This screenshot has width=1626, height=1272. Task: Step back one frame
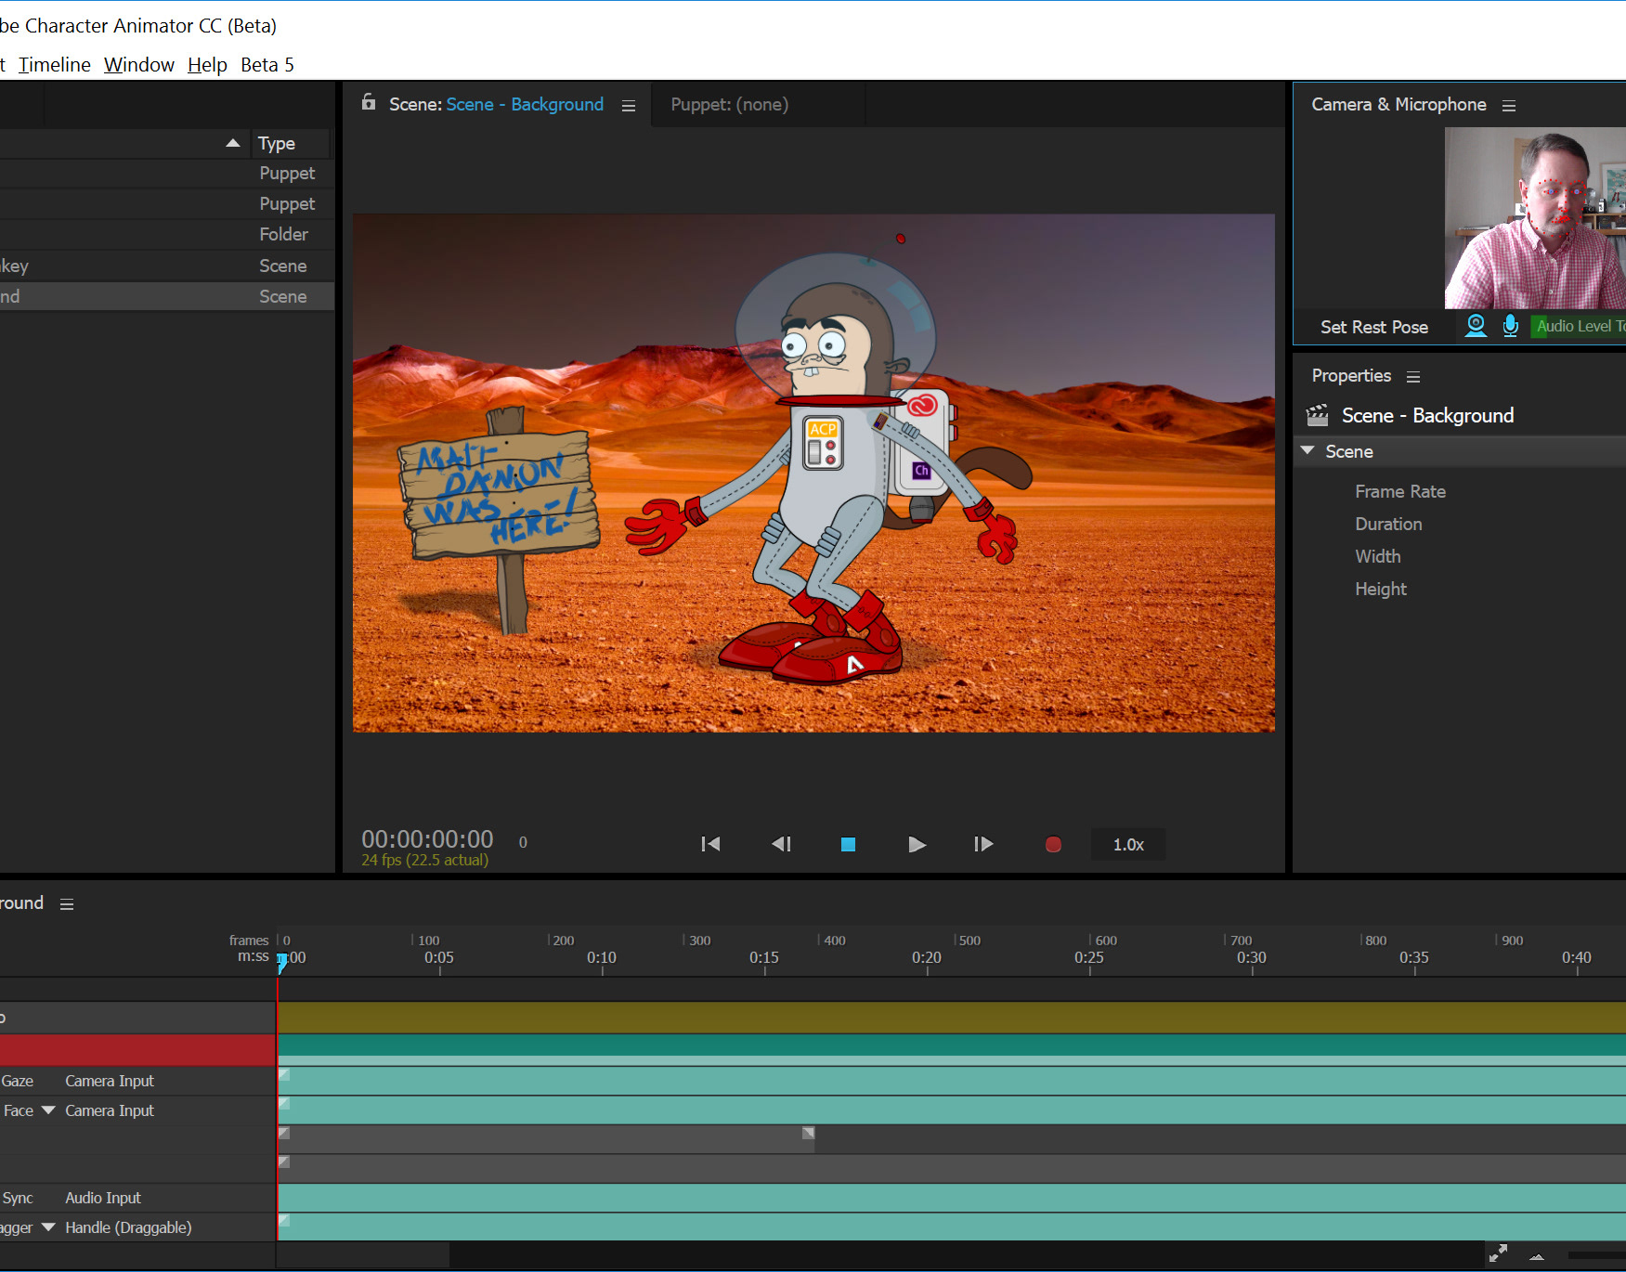(781, 844)
